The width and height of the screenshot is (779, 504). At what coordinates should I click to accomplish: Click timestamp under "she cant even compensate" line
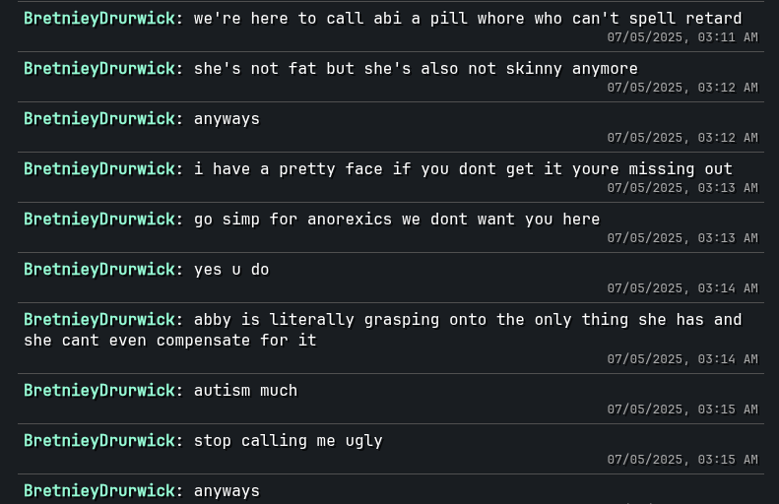[682, 359]
